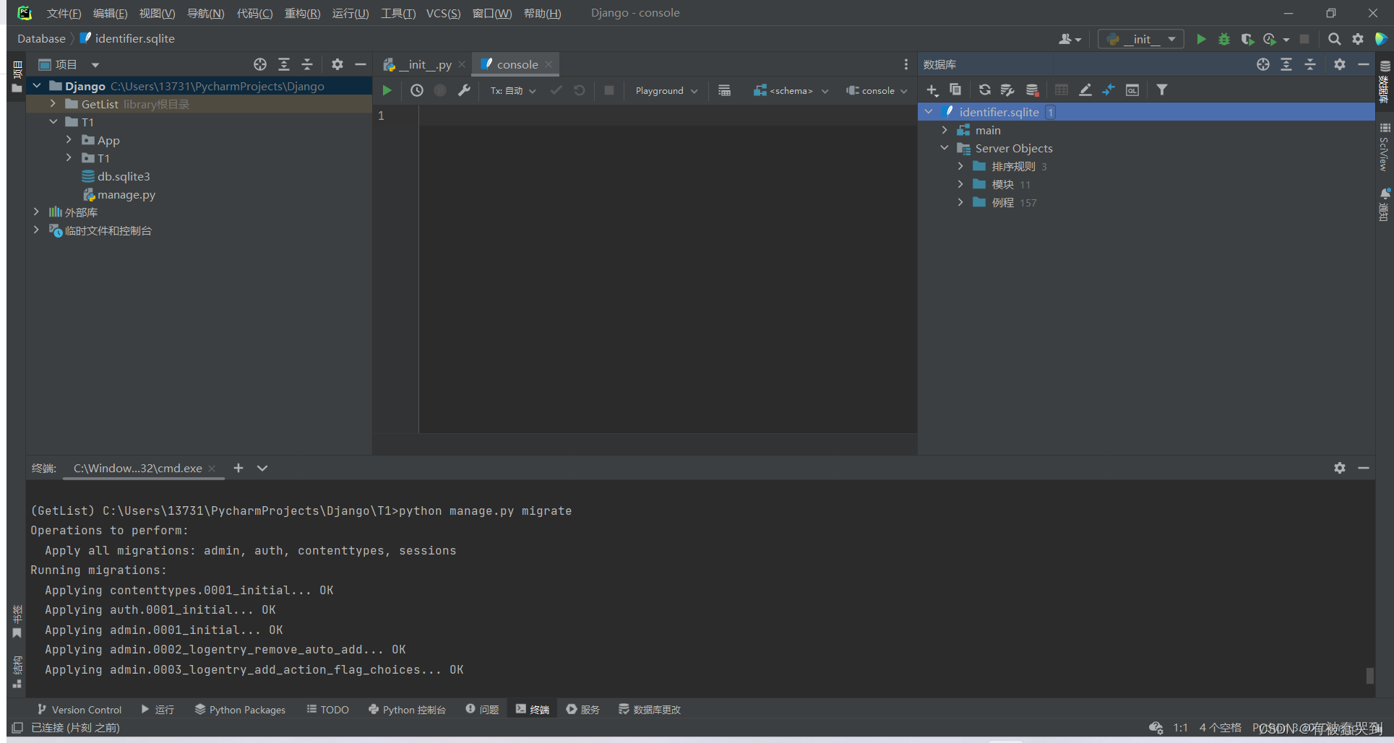Expand the main schema node
The height and width of the screenshot is (743, 1394).
click(945, 130)
